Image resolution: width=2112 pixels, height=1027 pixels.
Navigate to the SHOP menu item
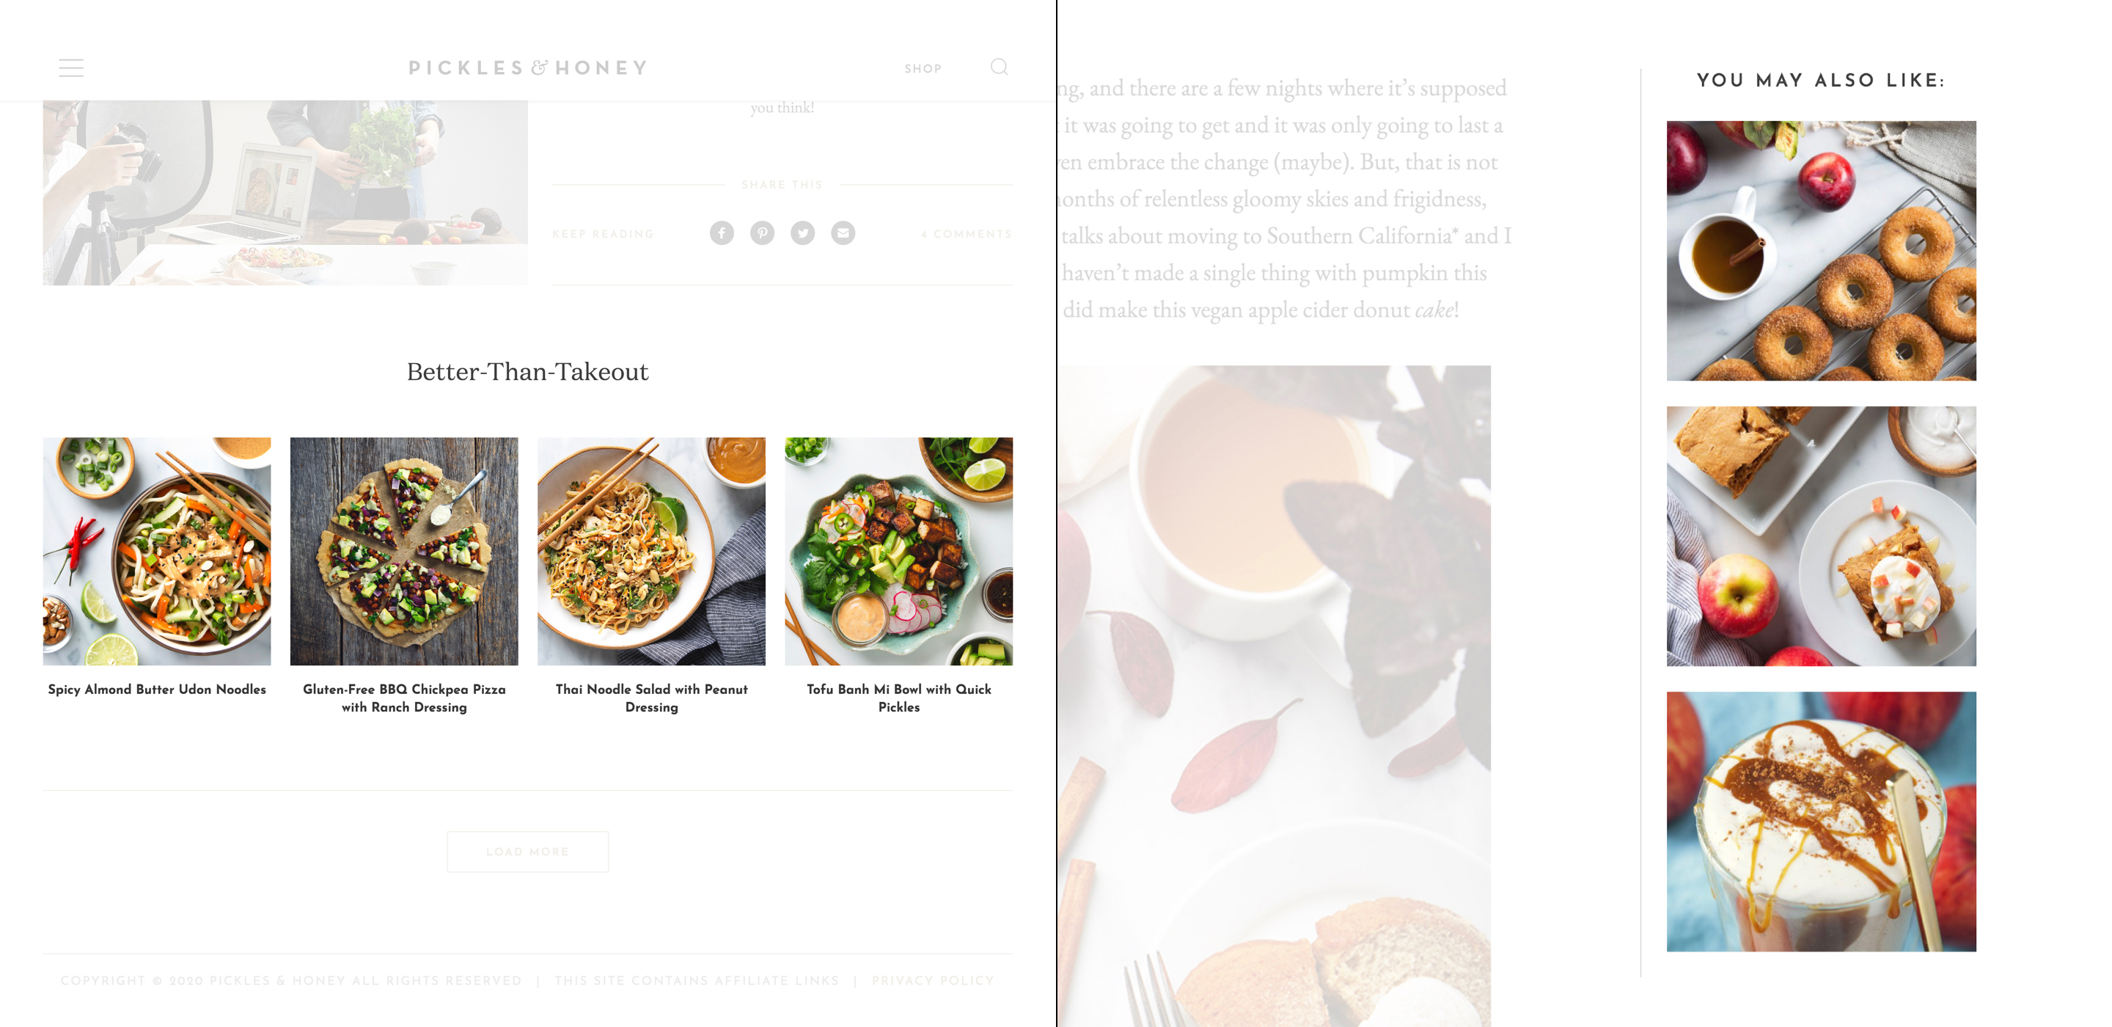[921, 67]
